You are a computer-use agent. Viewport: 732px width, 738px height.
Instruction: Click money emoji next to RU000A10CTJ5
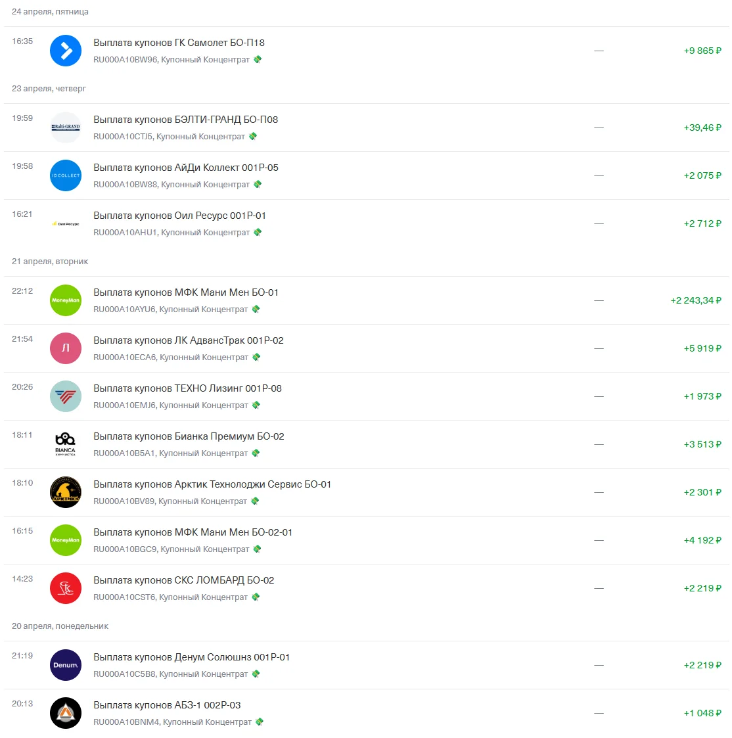click(253, 136)
